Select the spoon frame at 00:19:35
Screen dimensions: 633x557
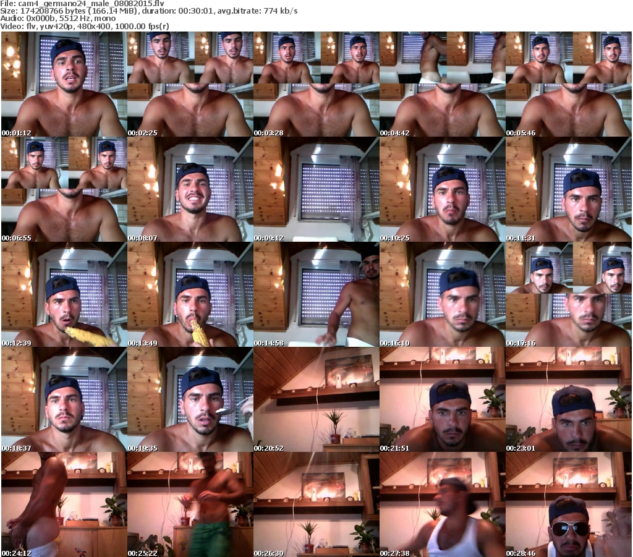[x=190, y=399]
